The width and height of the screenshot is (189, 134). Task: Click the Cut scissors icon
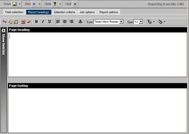[x=4, y=22]
